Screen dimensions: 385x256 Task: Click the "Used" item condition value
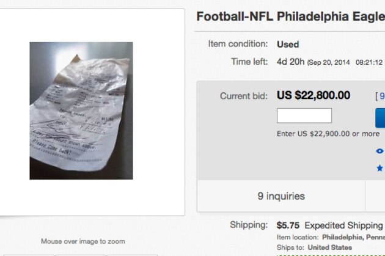[288, 45]
